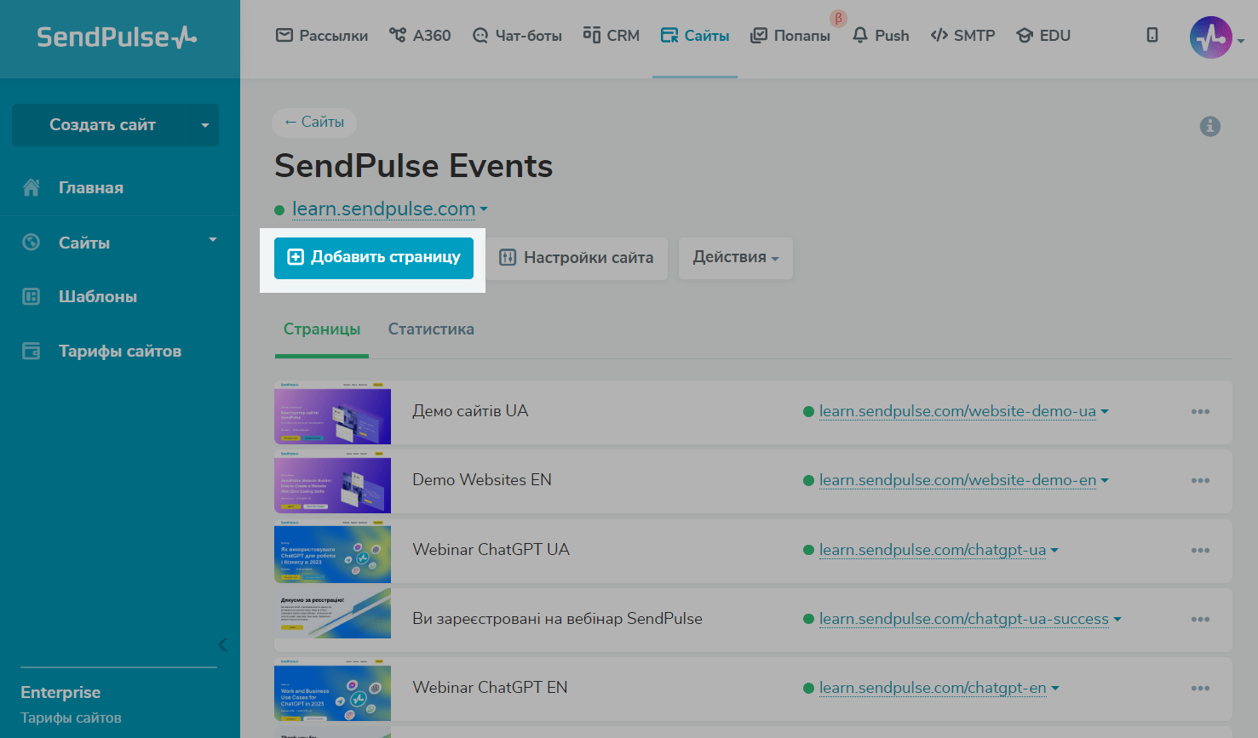The height and width of the screenshot is (738, 1258).
Task: Select the Webinar ChatGPT UA page title
Action: point(491,550)
